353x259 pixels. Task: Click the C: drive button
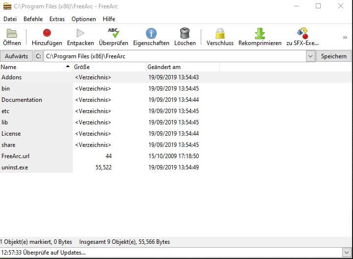39,56
